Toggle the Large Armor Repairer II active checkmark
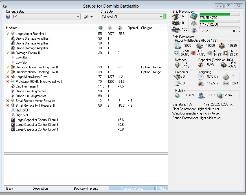Screen dimensions: 246x195 (x=8, y=34)
